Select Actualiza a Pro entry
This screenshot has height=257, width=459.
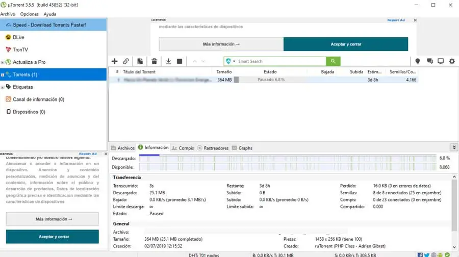29,62
